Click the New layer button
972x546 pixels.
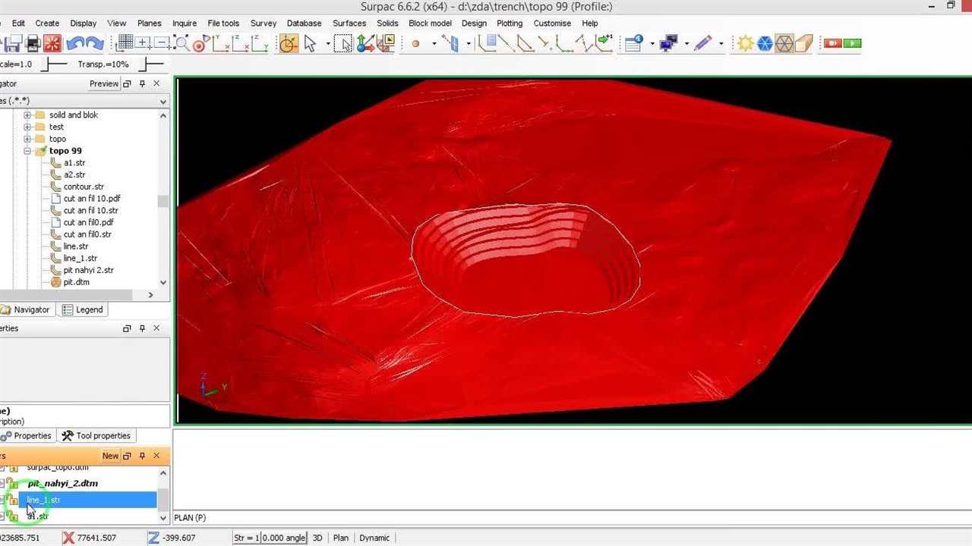110,456
